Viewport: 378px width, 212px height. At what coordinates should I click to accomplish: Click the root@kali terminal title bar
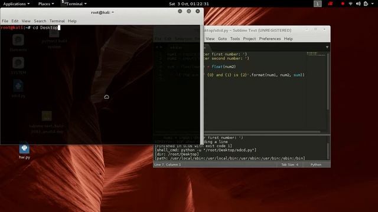[102, 12]
